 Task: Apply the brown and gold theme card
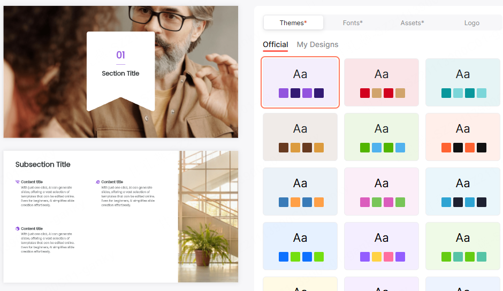click(x=300, y=137)
